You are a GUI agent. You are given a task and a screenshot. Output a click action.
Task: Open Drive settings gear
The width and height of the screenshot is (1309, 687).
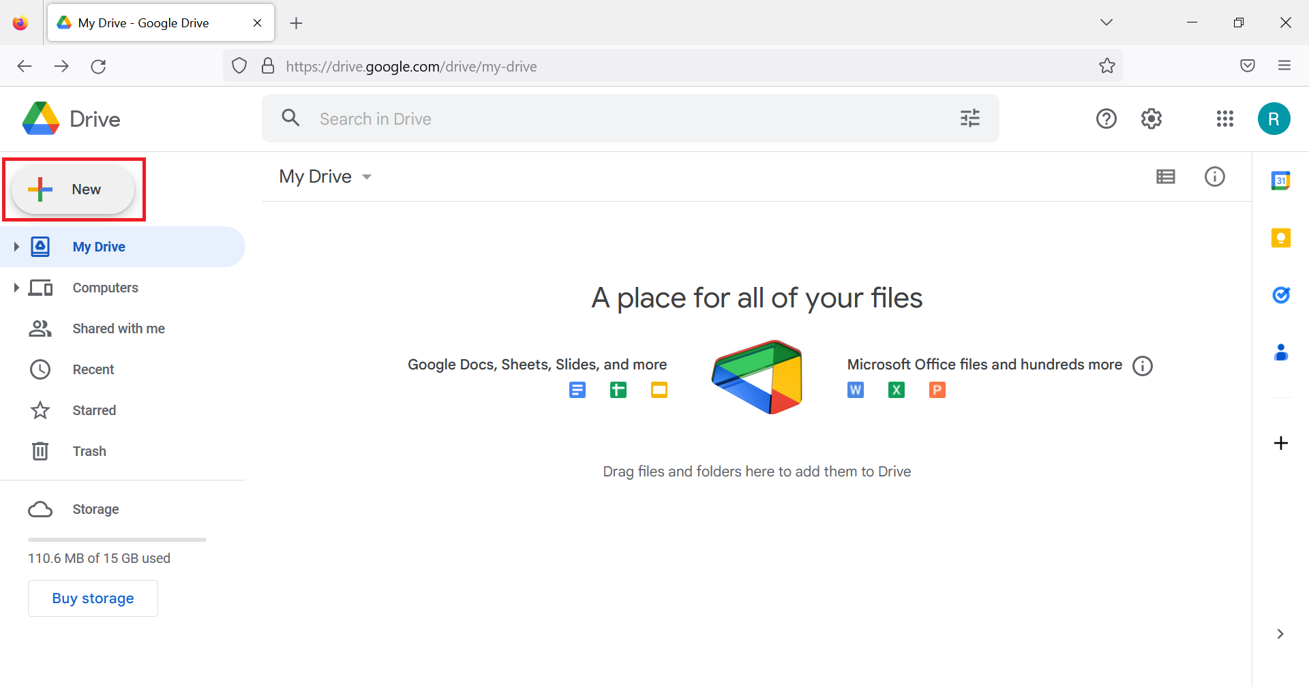(1152, 119)
